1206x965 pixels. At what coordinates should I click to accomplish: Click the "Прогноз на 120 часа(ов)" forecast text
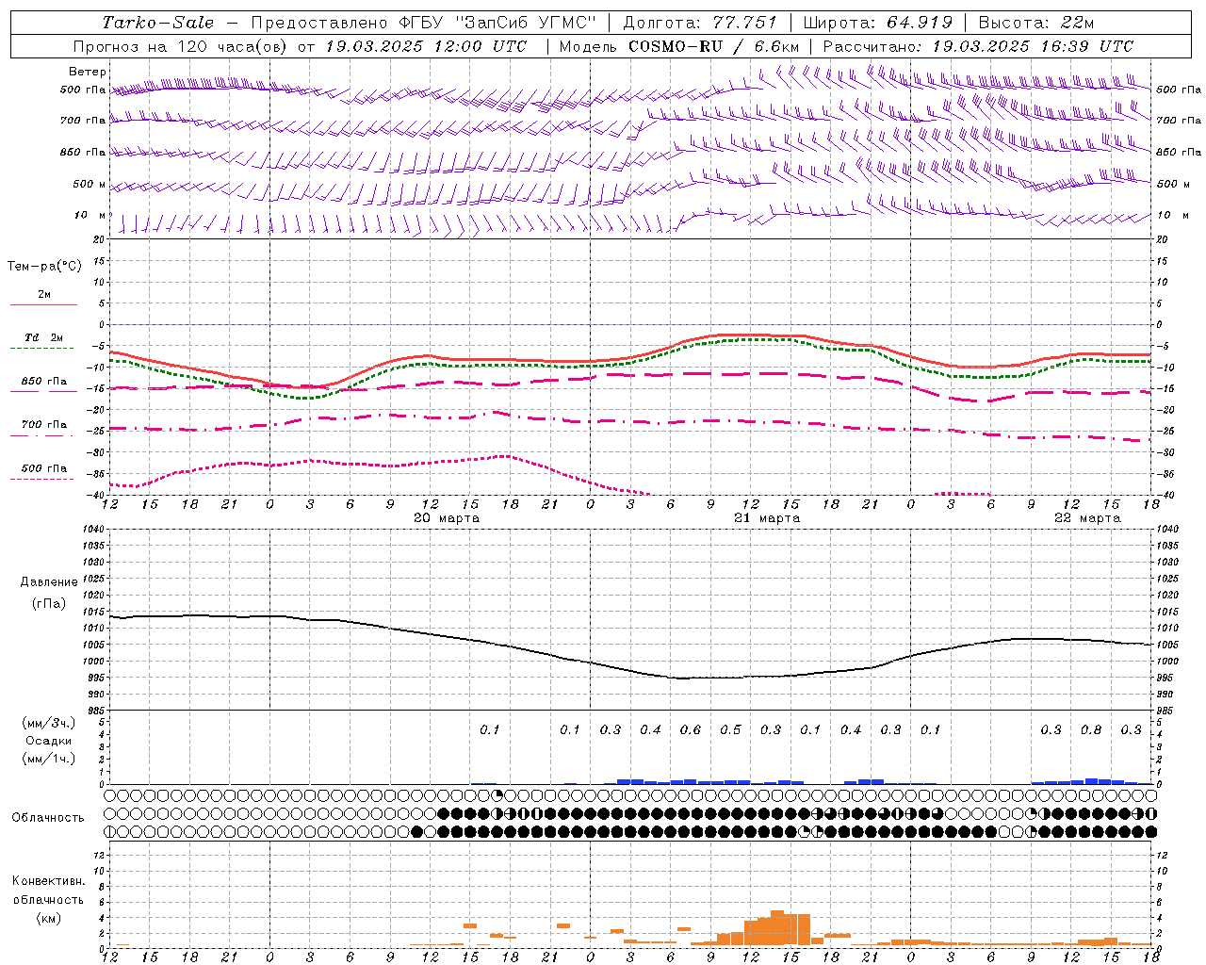pyautogui.click(x=182, y=46)
